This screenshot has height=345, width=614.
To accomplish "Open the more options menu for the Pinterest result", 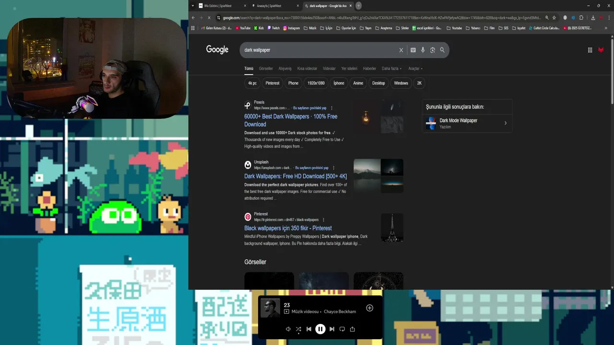I will pyautogui.click(x=323, y=220).
